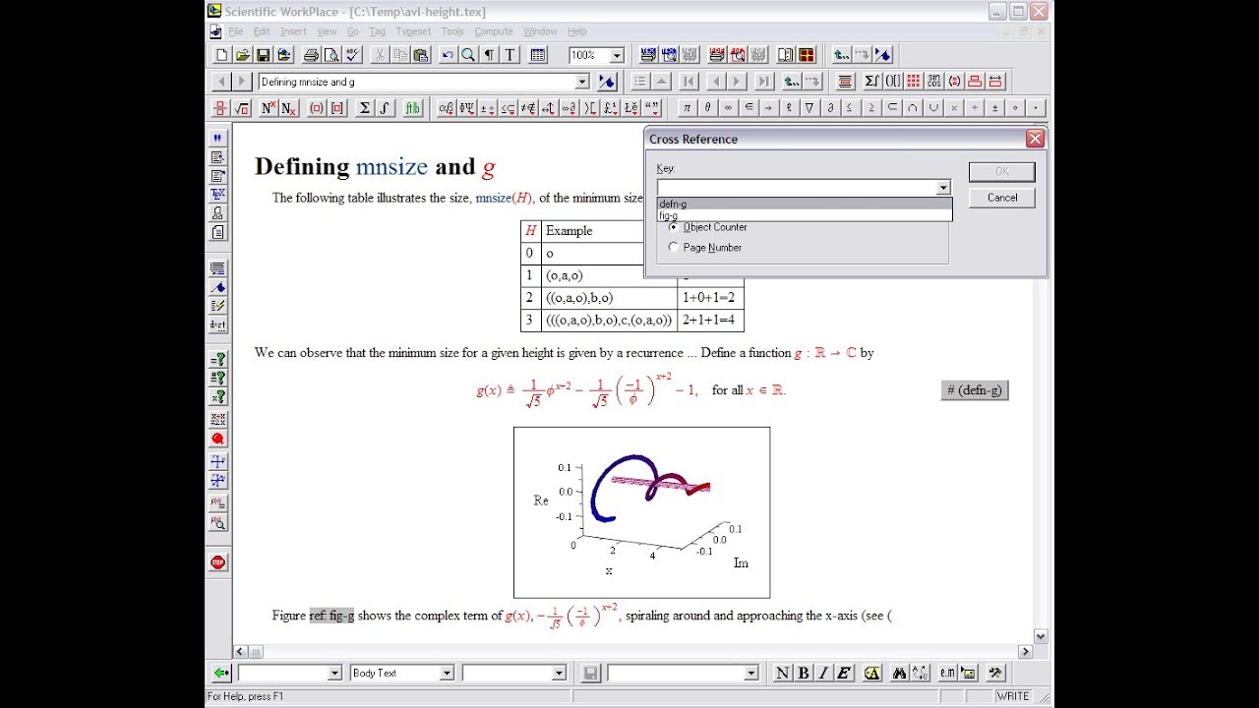Viewport: 1259px width, 708px height.
Task: Insert a fraction from the math toolbar
Action: coord(221,108)
